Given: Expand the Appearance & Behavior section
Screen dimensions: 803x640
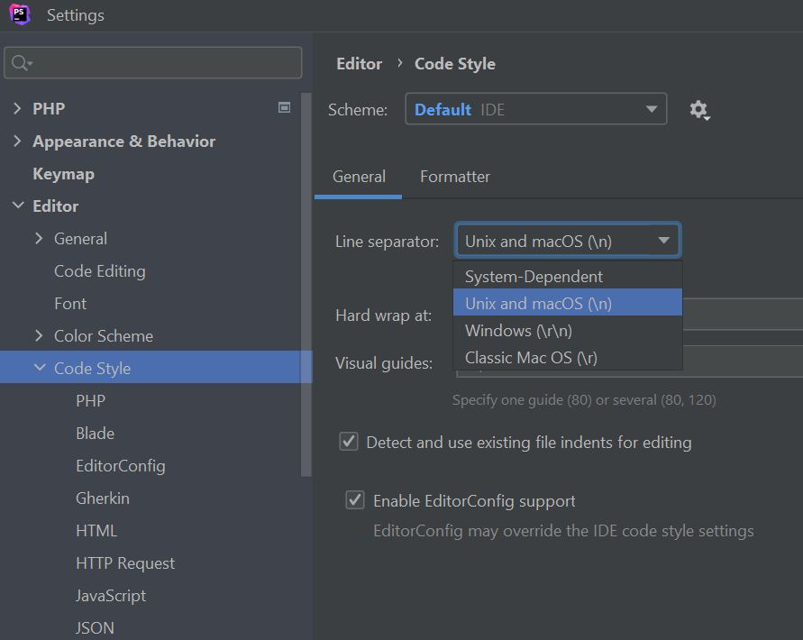Looking at the screenshot, I should pos(17,142).
